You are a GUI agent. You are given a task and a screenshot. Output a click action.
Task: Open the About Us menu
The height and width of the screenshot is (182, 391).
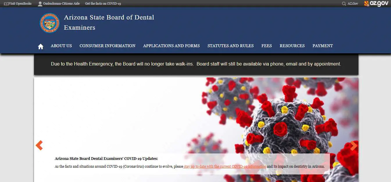tap(61, 46)
